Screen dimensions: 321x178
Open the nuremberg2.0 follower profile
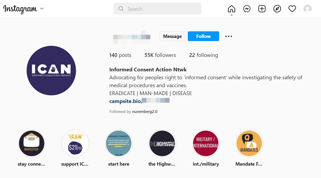pos(145,112)
